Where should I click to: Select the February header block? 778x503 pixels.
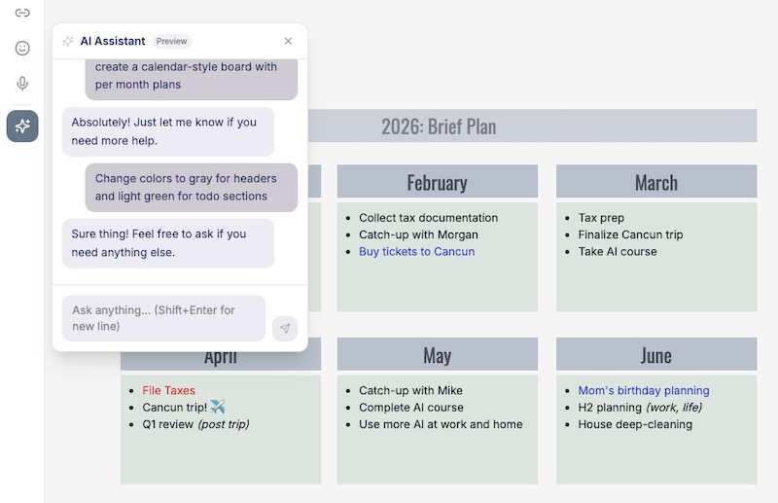pyautogui.click(x=437, y=182)
